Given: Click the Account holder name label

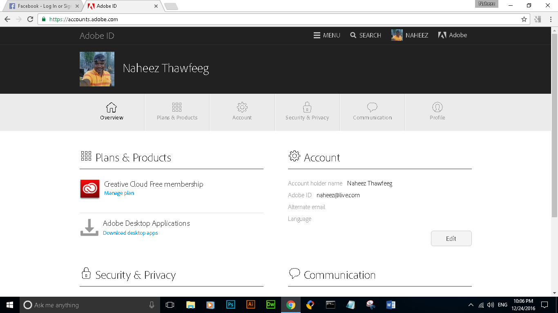Looking at the screenshot, I should coord(315,183).
